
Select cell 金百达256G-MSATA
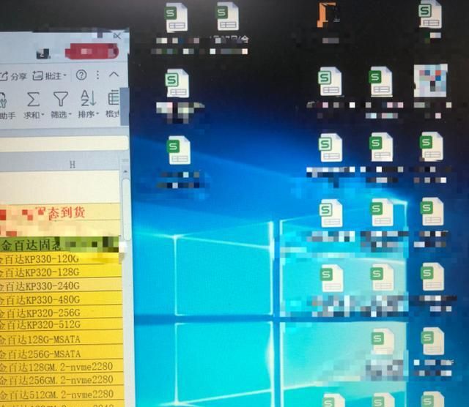point(62,354)
